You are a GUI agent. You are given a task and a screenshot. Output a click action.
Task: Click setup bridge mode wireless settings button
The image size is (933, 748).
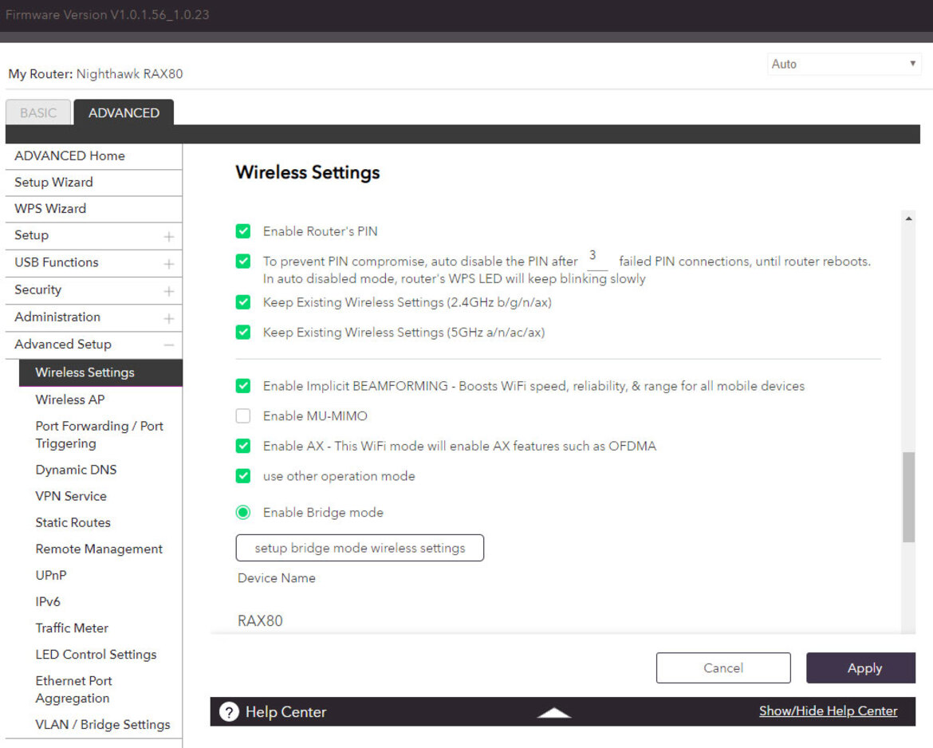pyautogui.click(x=360, y=548)
